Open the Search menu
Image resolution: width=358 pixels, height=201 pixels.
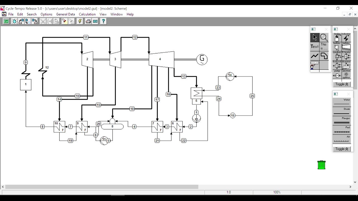pyautogui.click(x=32, y=14)
